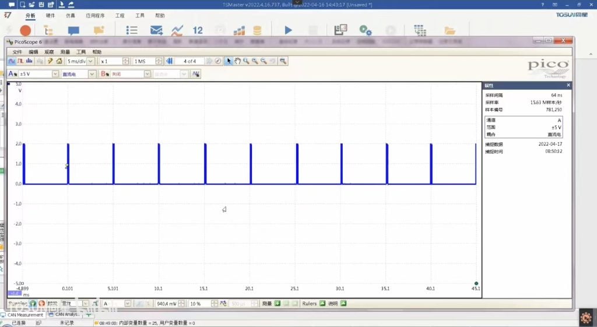Click the Rulers add button
The width and height of the screenshot is (597, 327).
coord(322,304)
